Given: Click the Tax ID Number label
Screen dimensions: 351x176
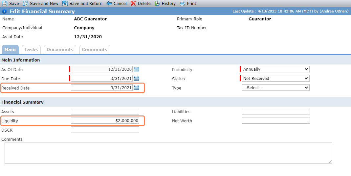Looking at the screenshot, I should pos(192,28).
